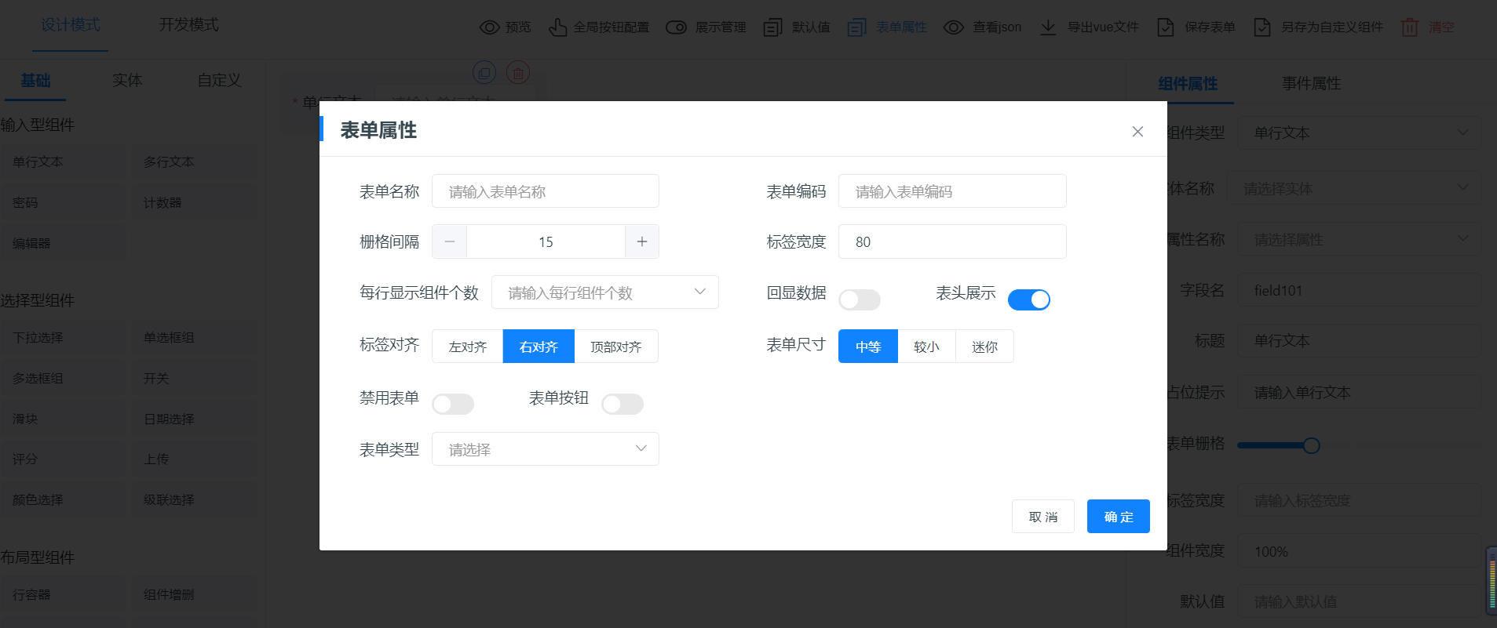Select the 日期选择 component

[194, 419]
